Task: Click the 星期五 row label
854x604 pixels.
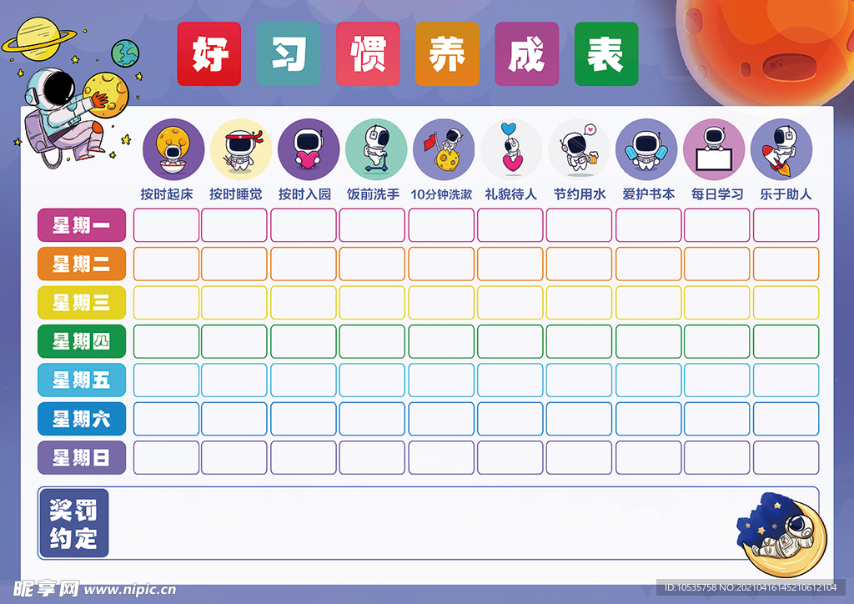Action: (82, 380)
